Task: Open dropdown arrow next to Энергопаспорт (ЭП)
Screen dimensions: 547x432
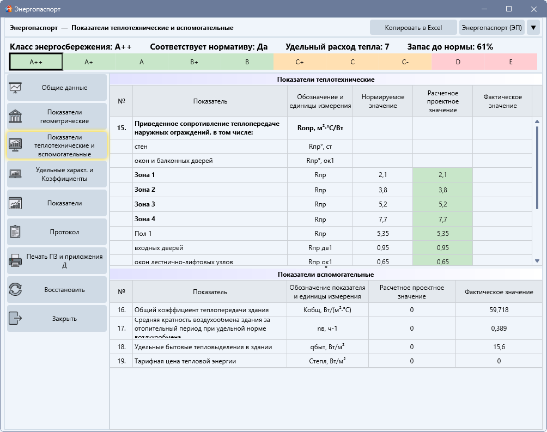Action: click(x=533, y=28)
